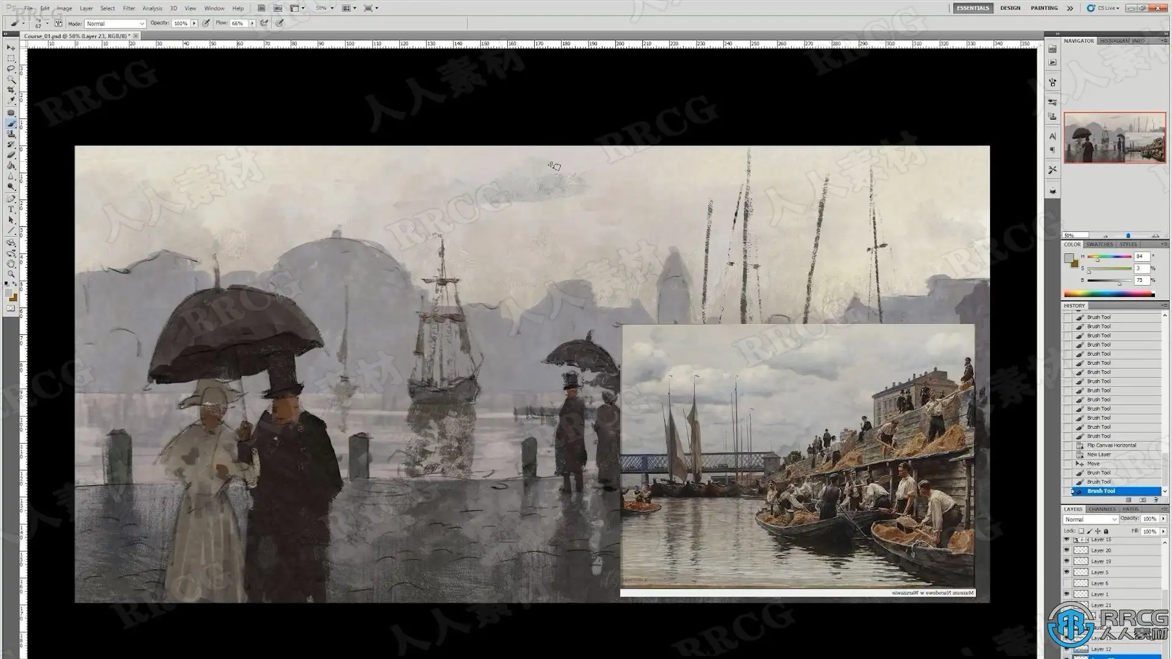Viewport: 1172px width, 659px height.
Task: Switch to the Channels tab
Action: (x=1102, y=509)
